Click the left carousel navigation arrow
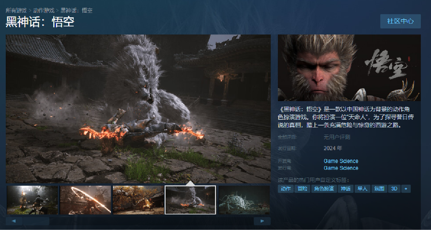Screen dimensions: 431x230 tap(14, 221)
